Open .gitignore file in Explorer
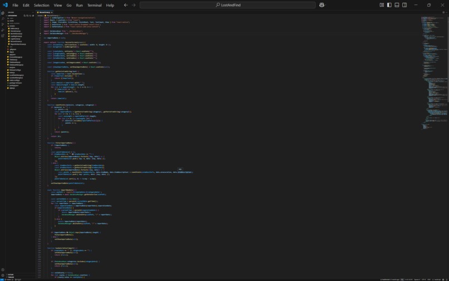The width and height of the screenshot is (449, 281). [13, 49]
